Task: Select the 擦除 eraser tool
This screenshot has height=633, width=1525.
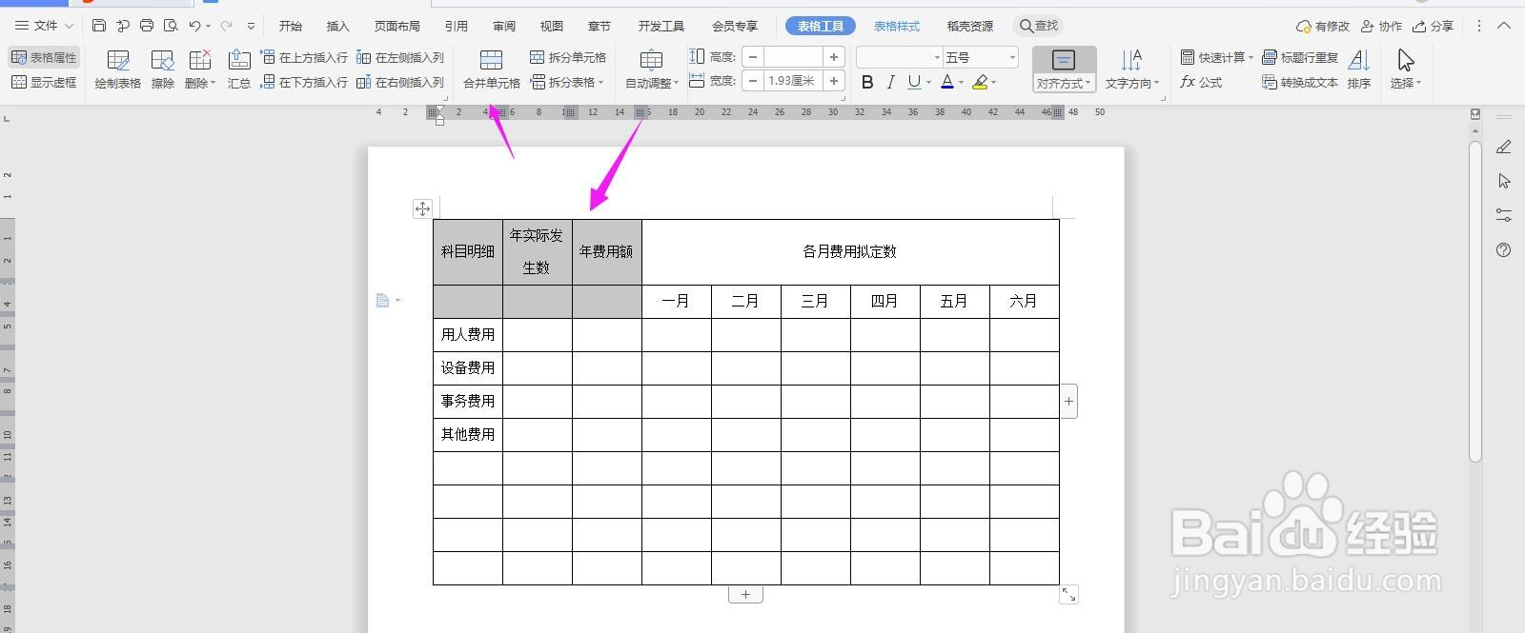Action: (163, 69)
